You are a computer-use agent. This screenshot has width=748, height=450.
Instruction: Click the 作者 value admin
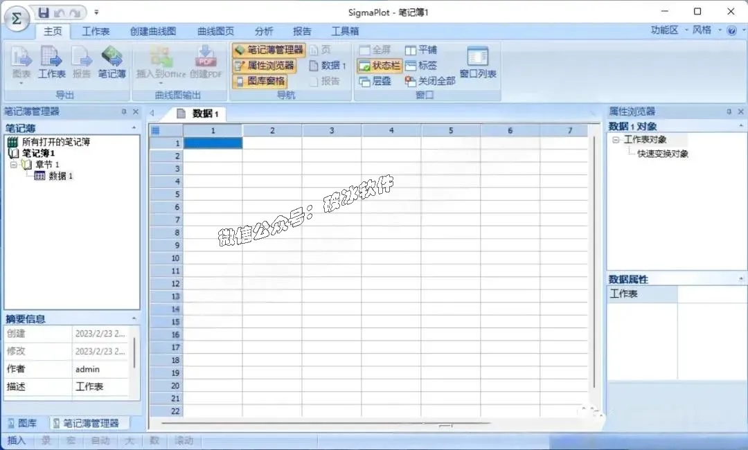(101, 369)
